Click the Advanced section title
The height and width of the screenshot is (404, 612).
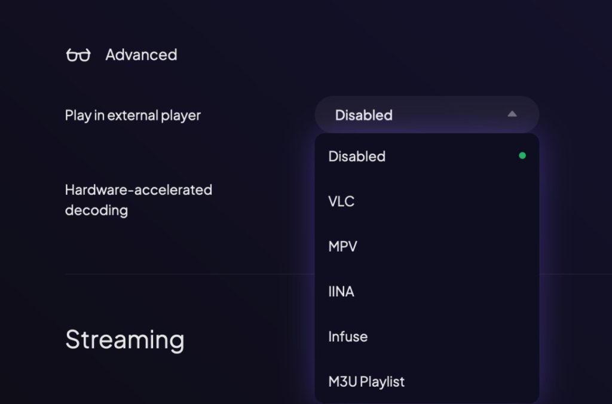coord(141,54)
